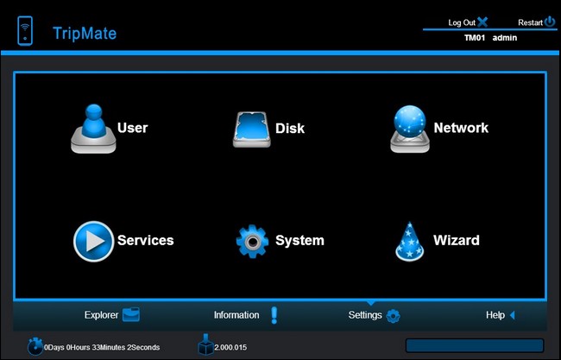Click the TripMate title text

pyautogui.click(x=85, y=34)
